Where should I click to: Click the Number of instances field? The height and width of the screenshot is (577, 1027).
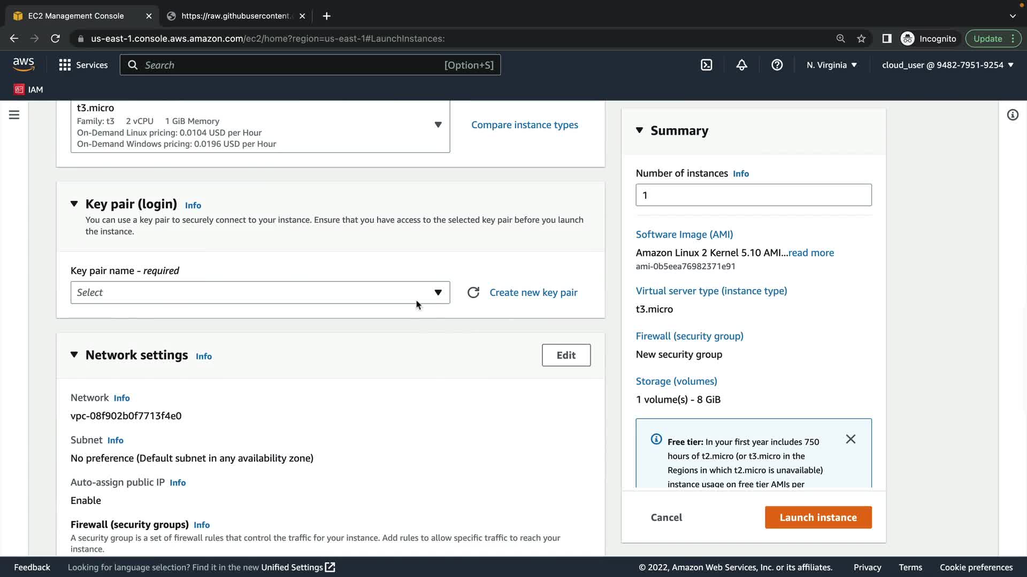click(753, 195)
